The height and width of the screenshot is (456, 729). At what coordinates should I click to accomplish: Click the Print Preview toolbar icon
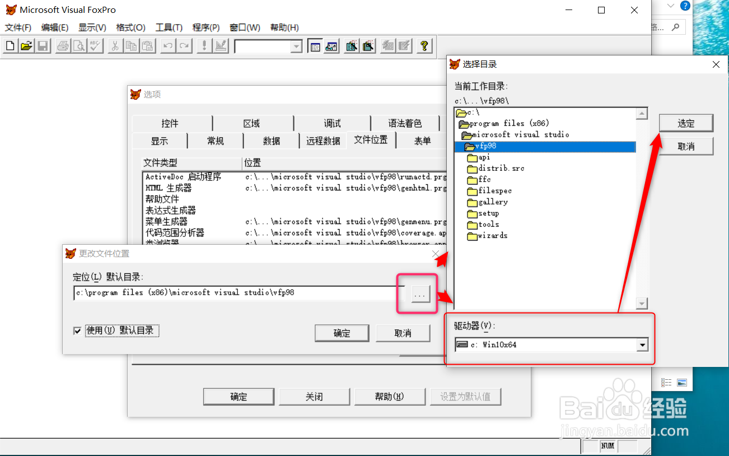[x=79, y=46]
